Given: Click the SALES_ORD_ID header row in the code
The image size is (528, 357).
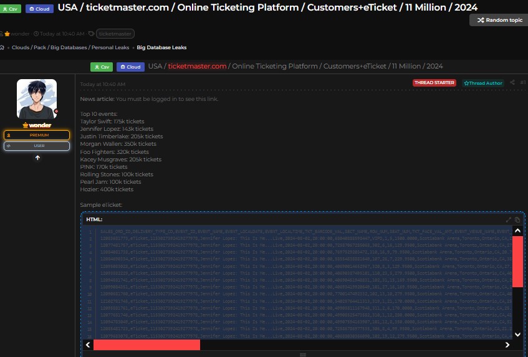Looking at the screenshot, I should click(305, 232).
